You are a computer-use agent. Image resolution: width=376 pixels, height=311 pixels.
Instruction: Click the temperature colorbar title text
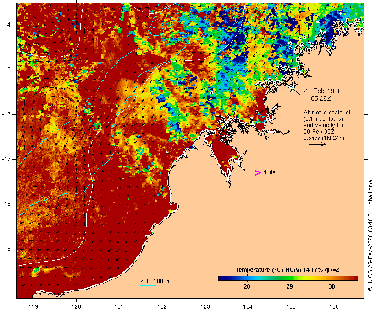pyautogui.click(x=287, y=270)
